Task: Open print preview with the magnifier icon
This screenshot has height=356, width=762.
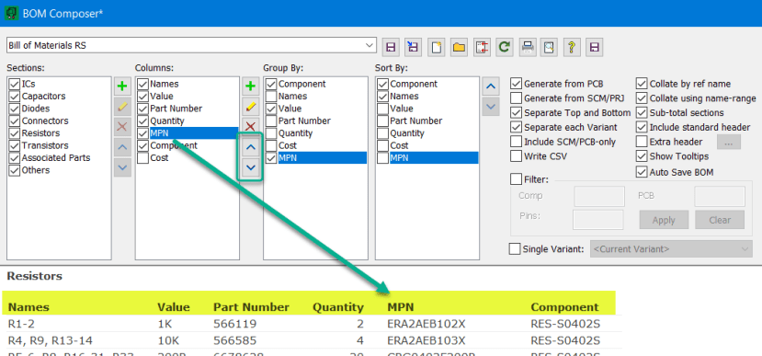Action: [x=549, y=47]
